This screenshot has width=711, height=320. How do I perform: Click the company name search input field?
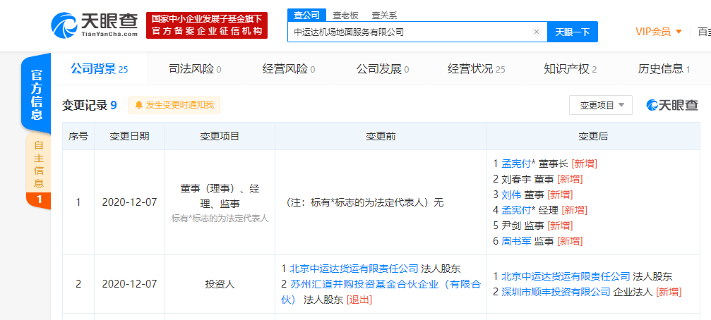click(x=410, y=32)
